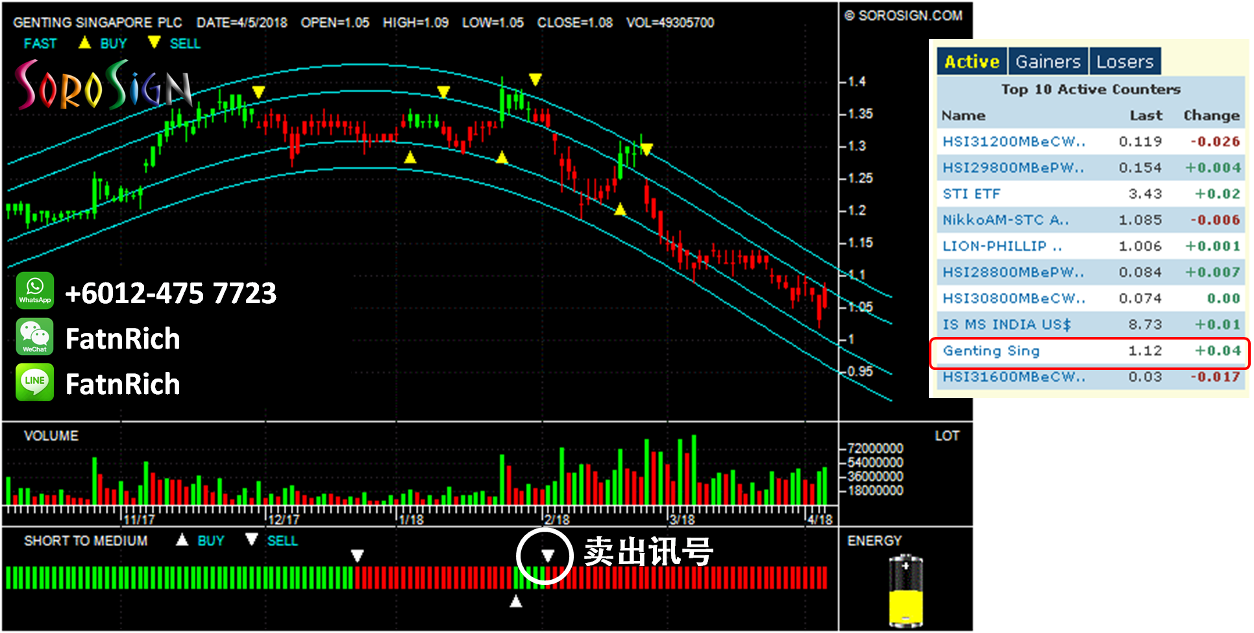
Task: Click the WeChat icon
Action: pyautogui.click(x=35, y=337)
